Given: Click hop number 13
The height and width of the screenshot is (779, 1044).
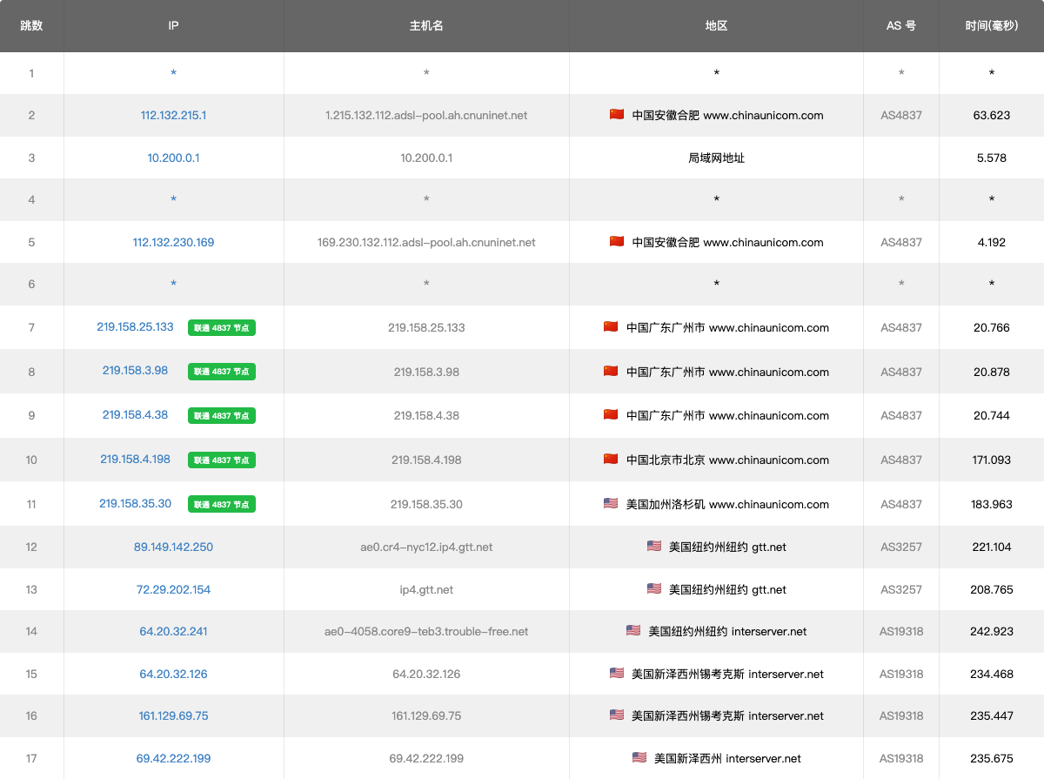Looking at the screenshot, I should coord(31,589).
